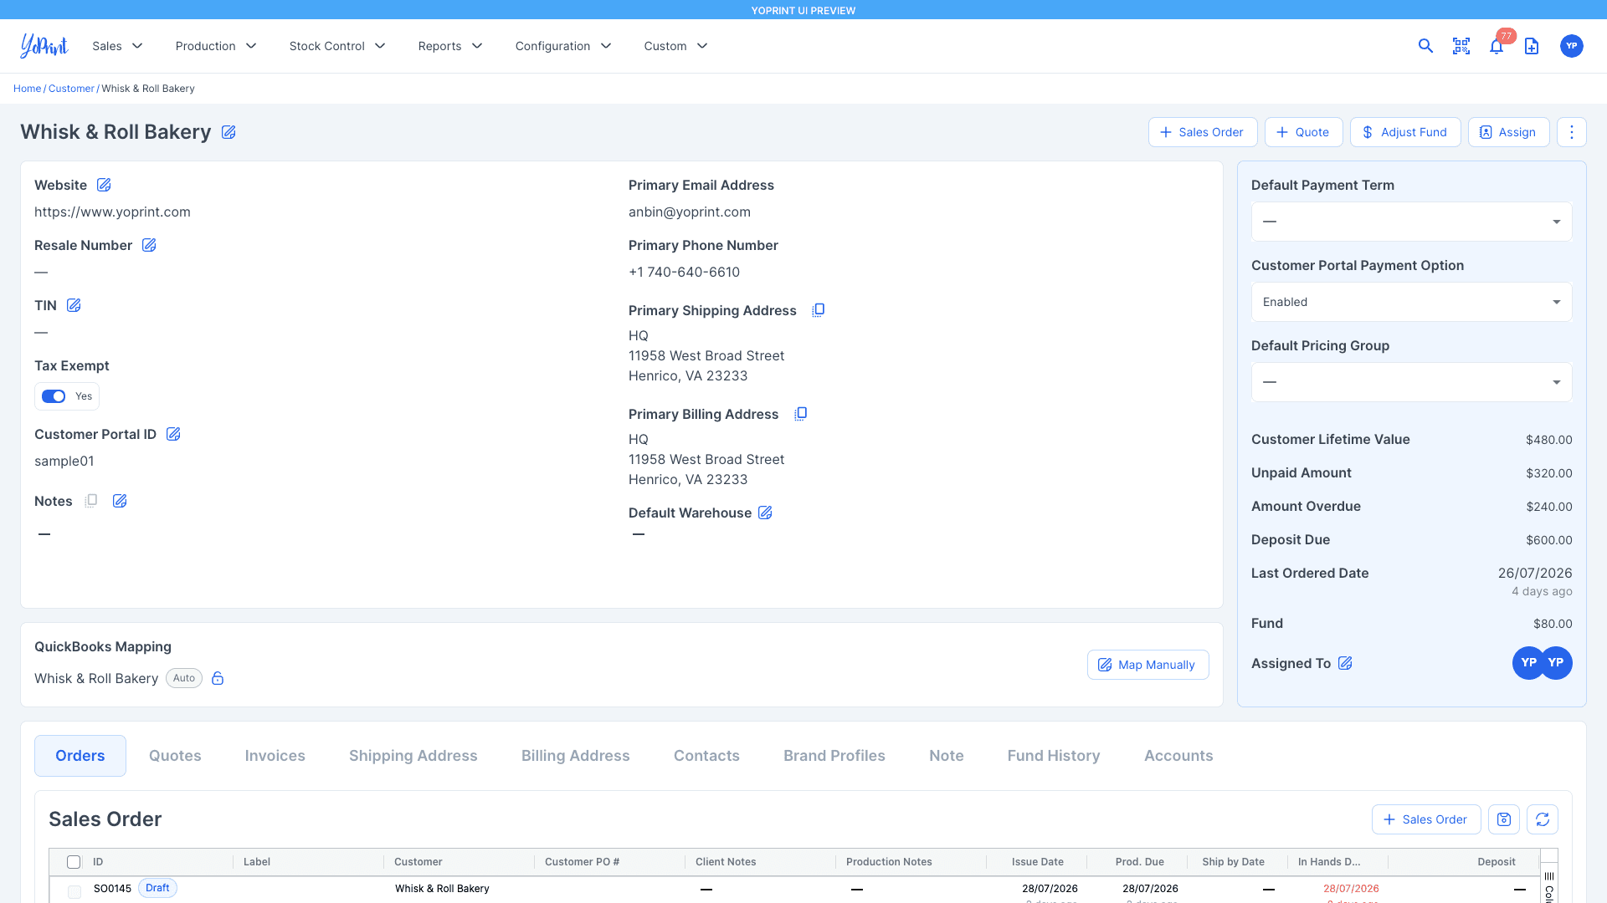Copy the customer Notes

[91, 500]
